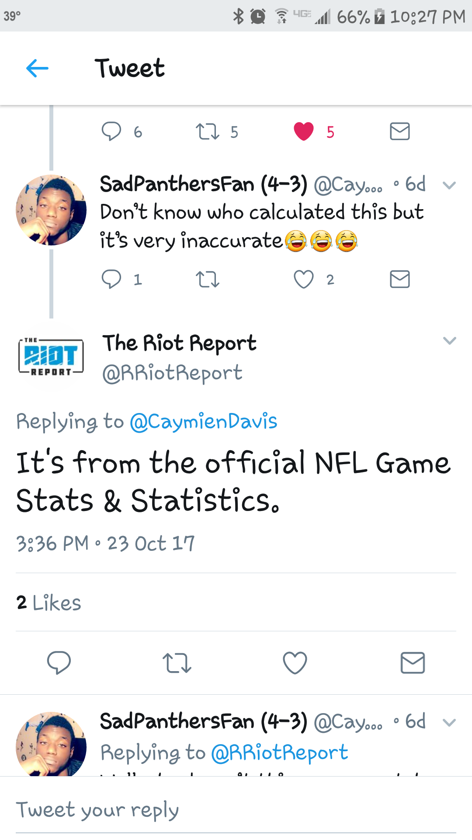
Task: Expand chevron on SadPanthersFan's bottom reply
Action: pos(449,723)
